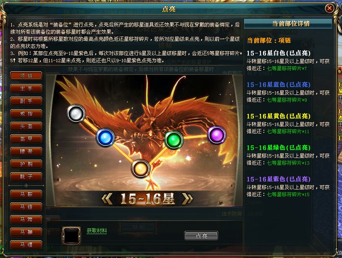Click the 点亮 button
Viewport: 342px width, 258px height.
click(201, 236)
